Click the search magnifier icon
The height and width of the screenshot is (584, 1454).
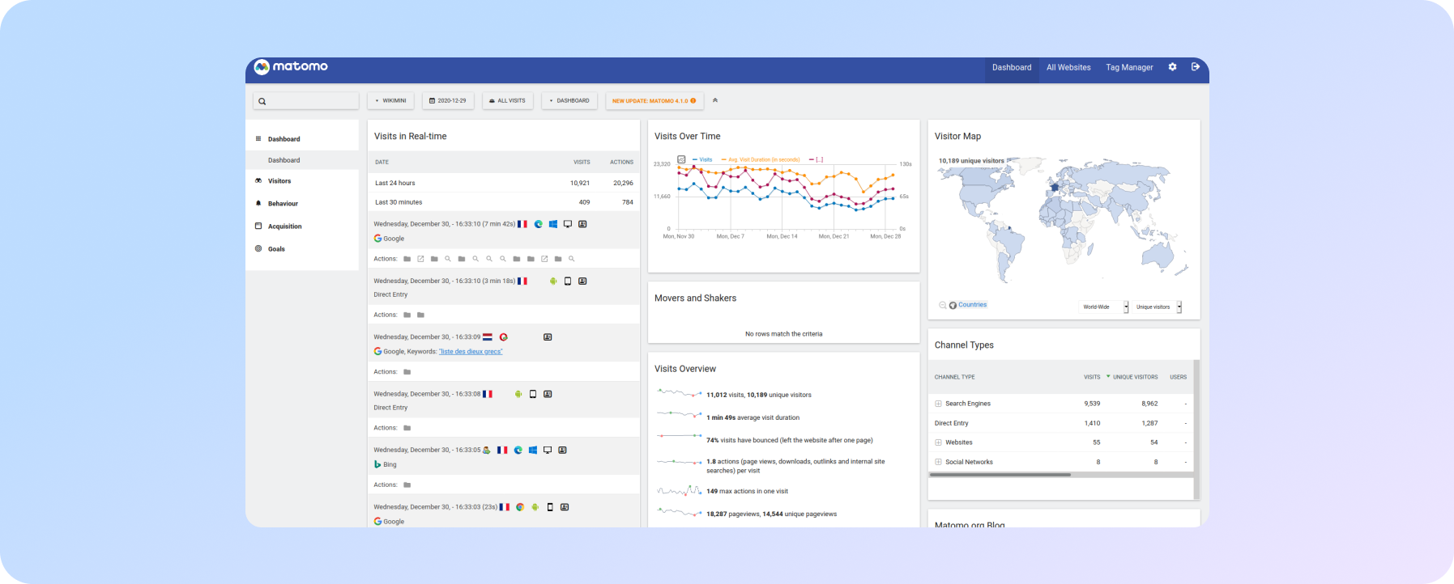point(262,101)
